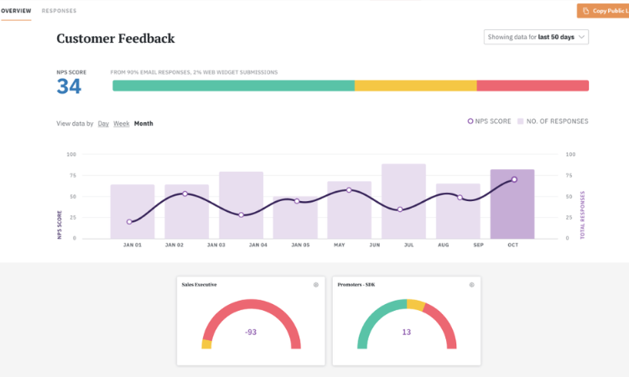This screenshot has width=629, height=377.
Task: Click the -93 score in Sales Executive gauge
Action: (251, 332)
